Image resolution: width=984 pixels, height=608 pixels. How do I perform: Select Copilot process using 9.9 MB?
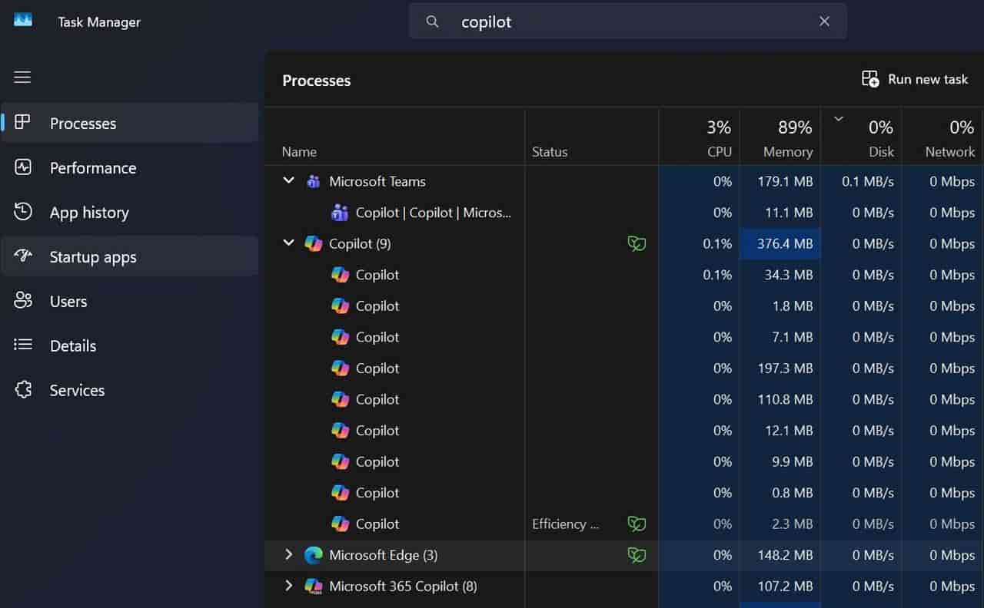click(624, 461)
